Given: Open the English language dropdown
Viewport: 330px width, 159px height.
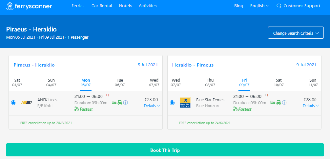Looking at the screenshot, I should pos(259,6).
